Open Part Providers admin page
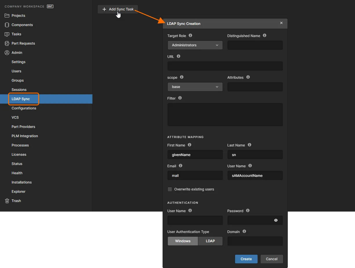The width and height of the screenshot is (355, 268). [23, 127]
